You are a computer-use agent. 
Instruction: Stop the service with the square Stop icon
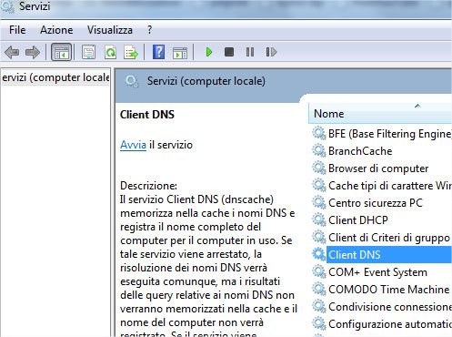(229, 52)
